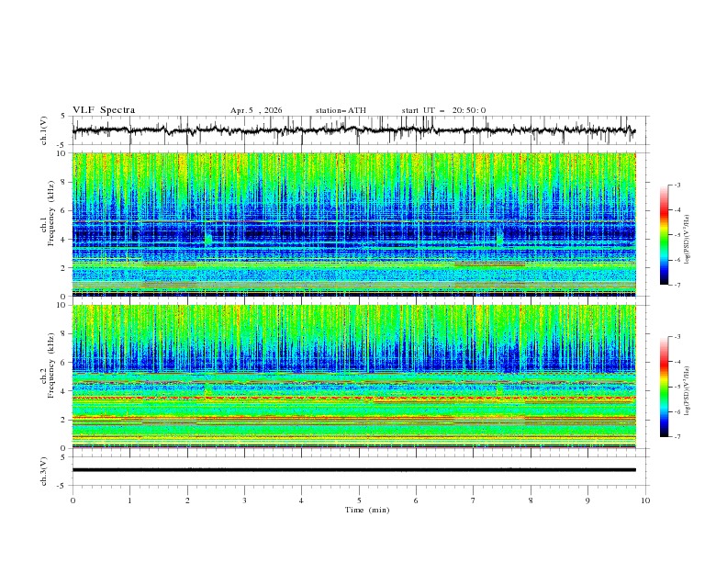The height and width of the screenshot is (562, 727).
Task: Click the lower 'log(PSD)(V²/Hz)' colorbar label
Action: [x=688, y=390]
